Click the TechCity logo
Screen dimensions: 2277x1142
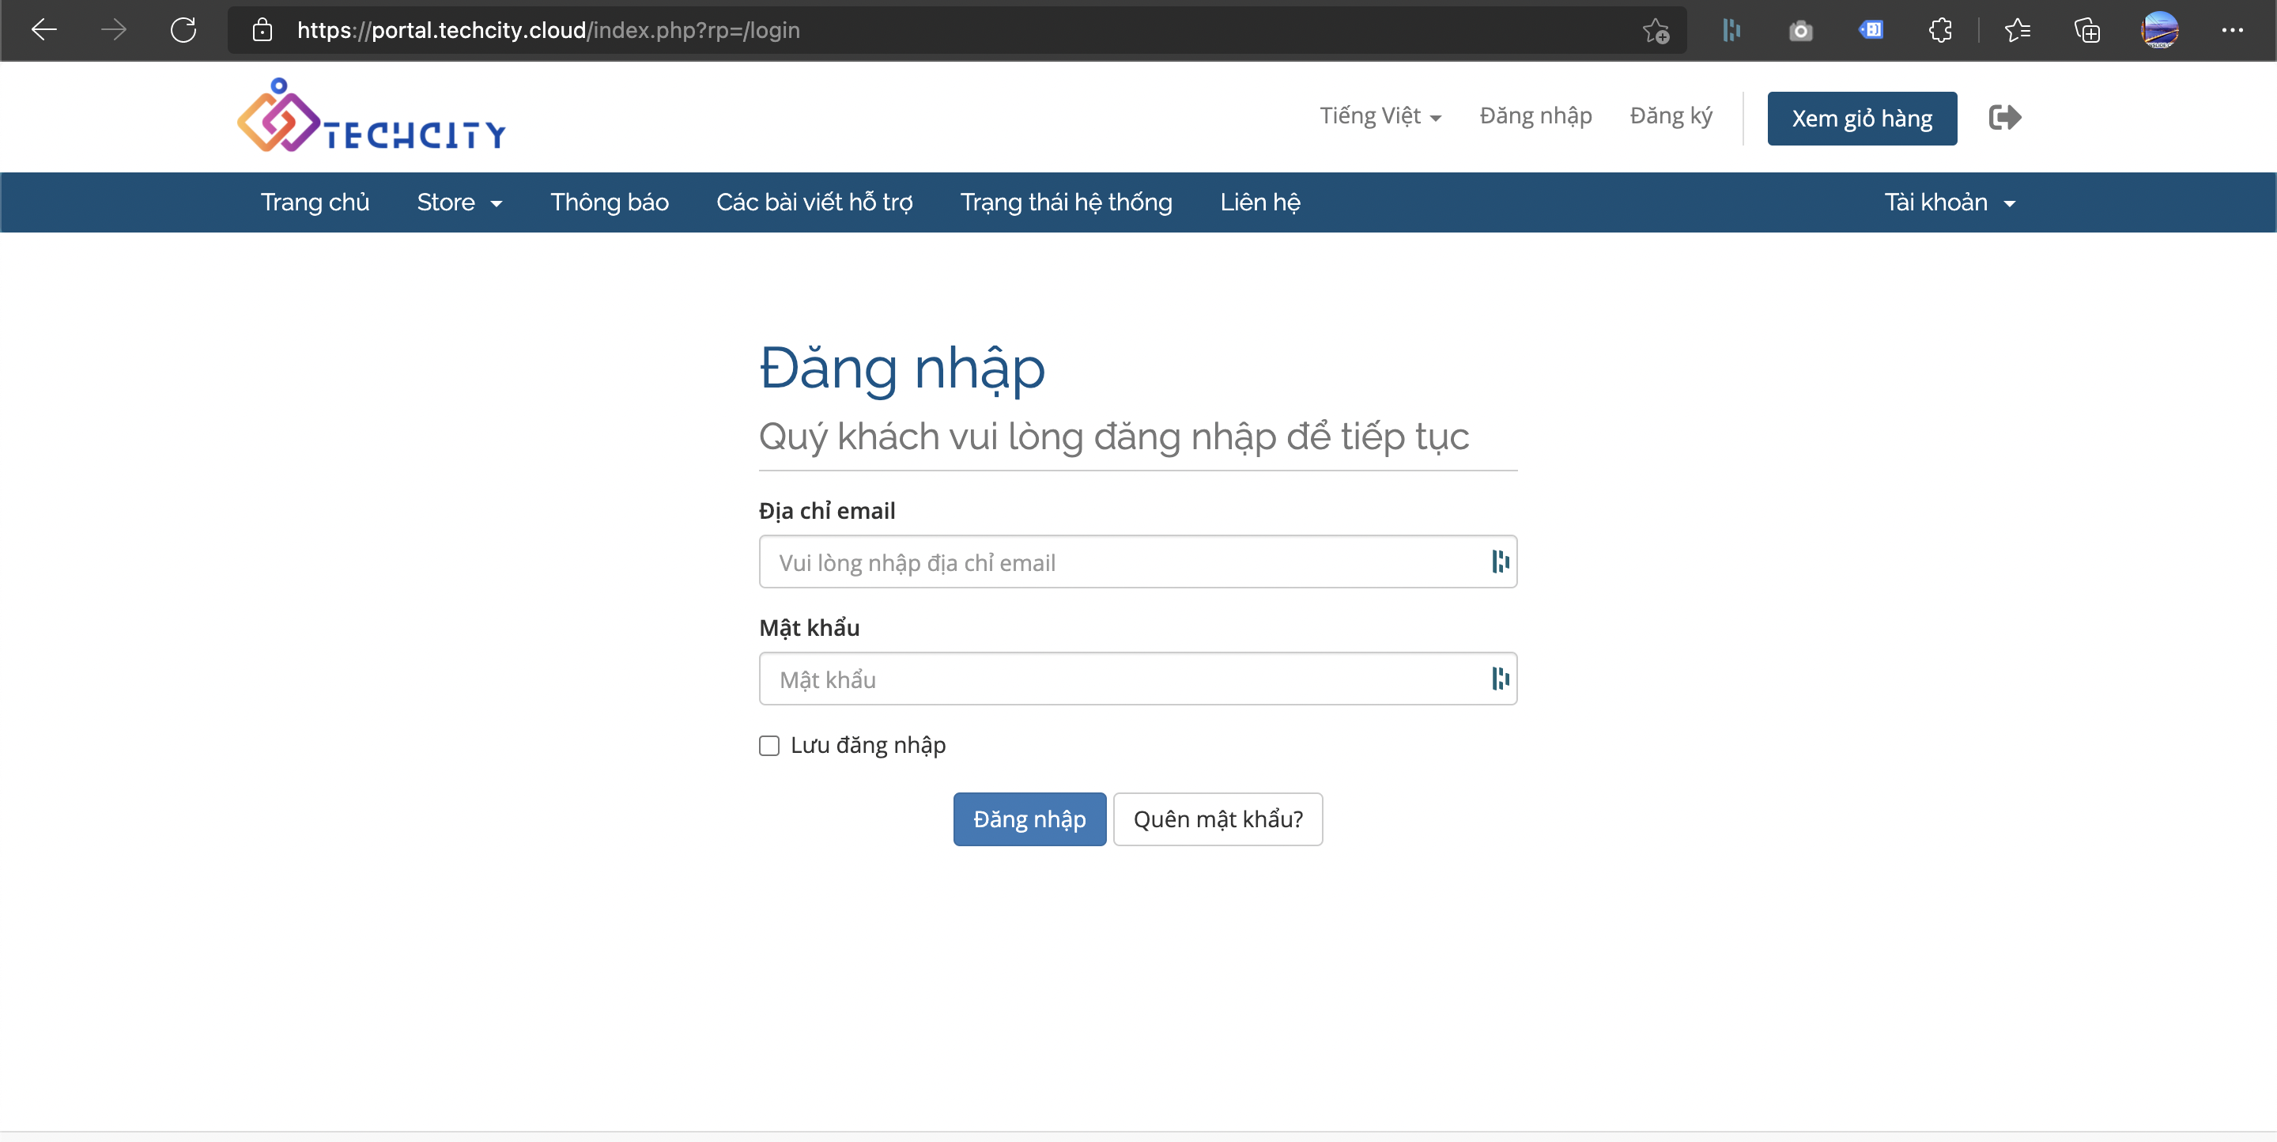(x=372, y=115)
